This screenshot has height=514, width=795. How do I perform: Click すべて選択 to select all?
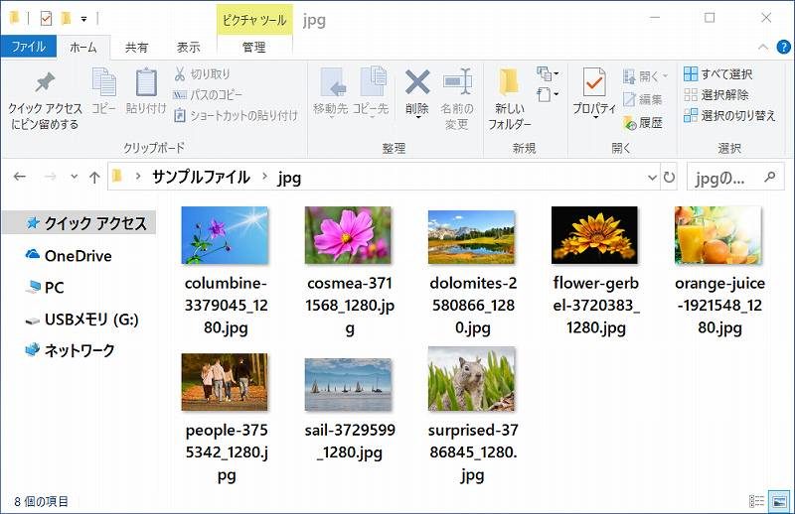(718, 74)
